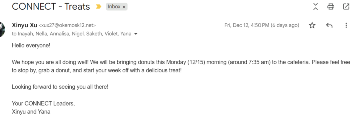The width and height of the screenshot is (354, 118).
Task: Click the expand/collapse all arrows icon
Action: point(316,7)
